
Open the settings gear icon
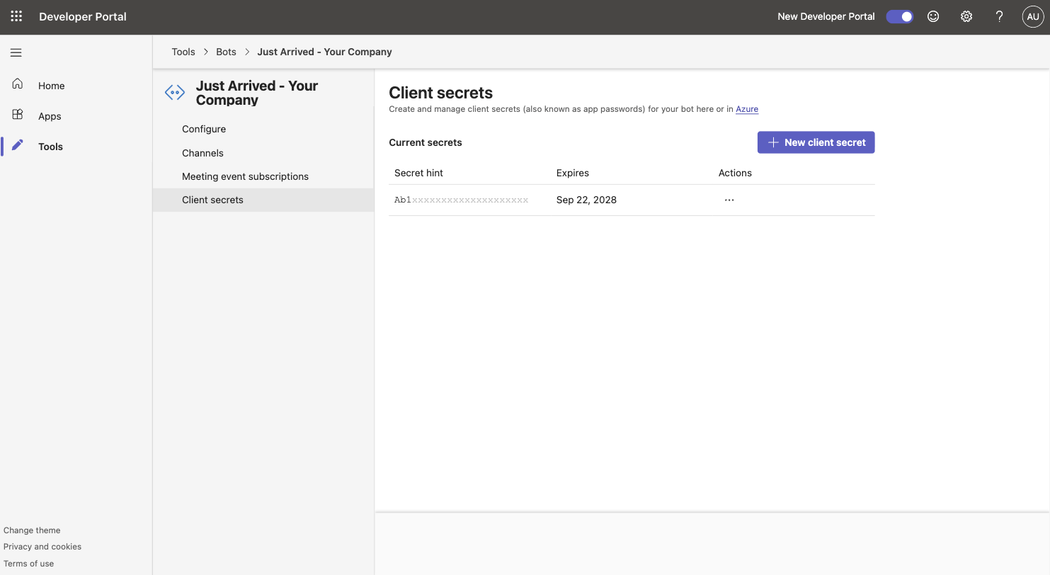[x=966, y=16]
